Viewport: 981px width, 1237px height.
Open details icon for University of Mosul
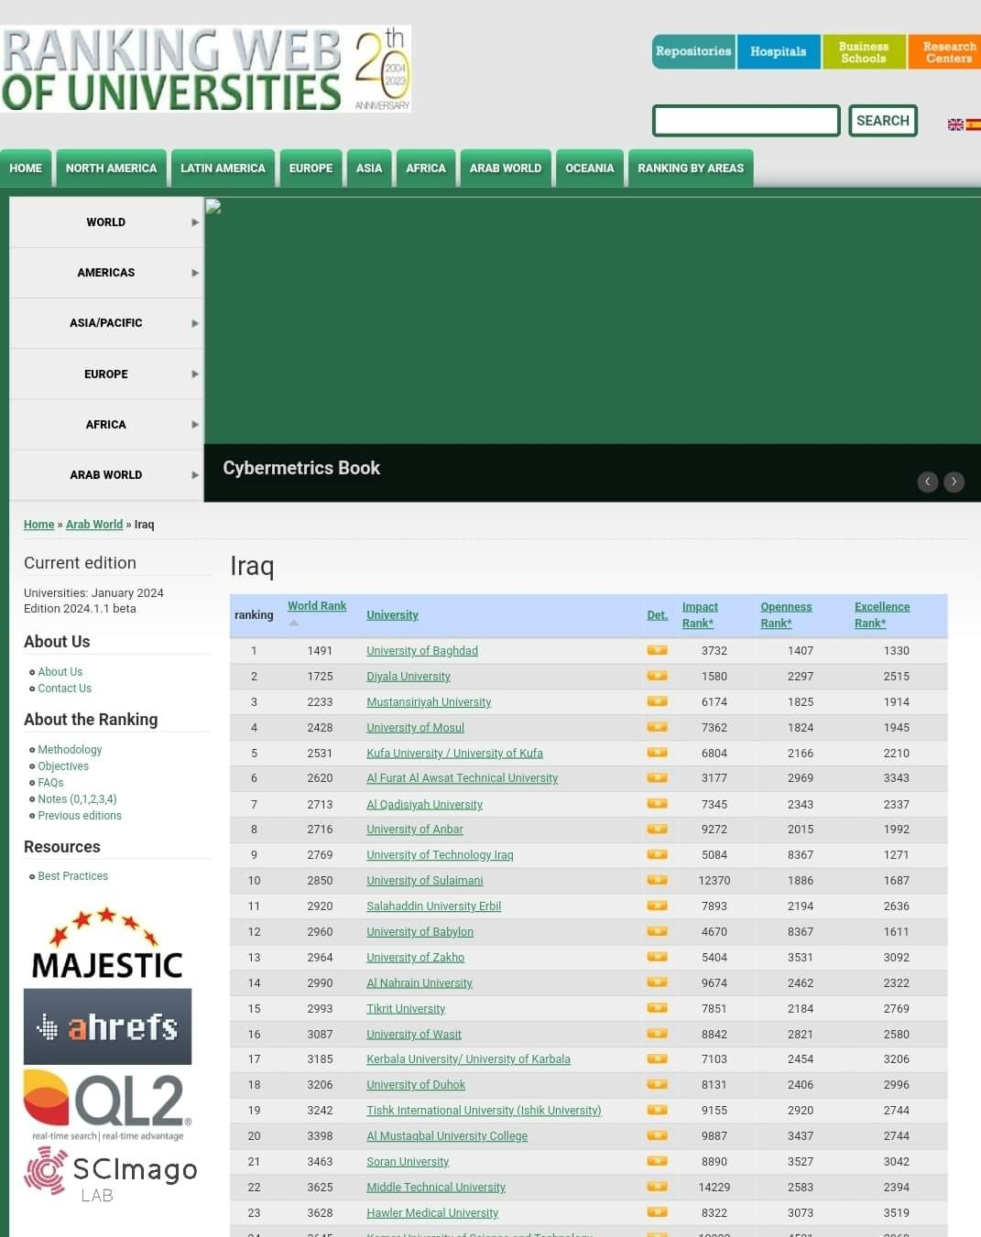pos(657,727)
